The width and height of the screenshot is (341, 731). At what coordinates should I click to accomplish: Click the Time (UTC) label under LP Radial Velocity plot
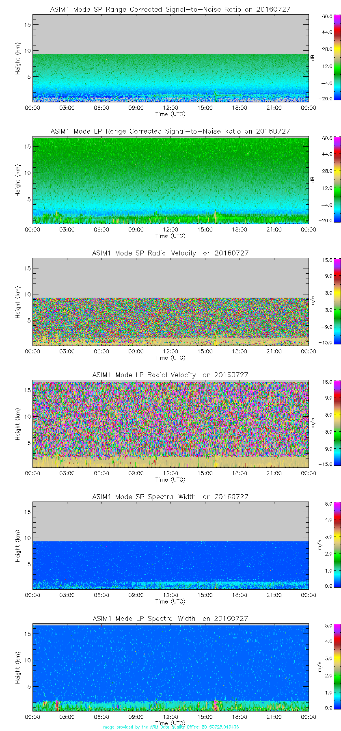coord(170,480)
